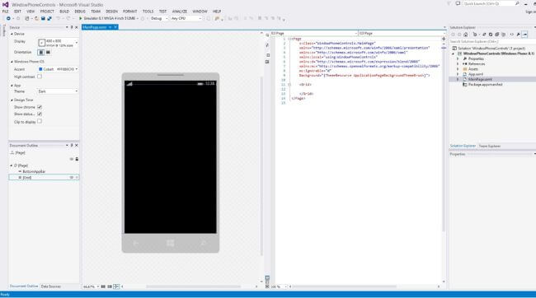Click View Code icon in Solution Explorer toolbar

pyautogui.click(x=512, y=35)
